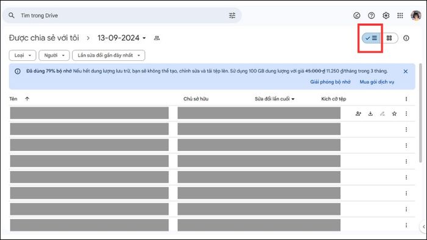Click the info icon in storage banner
This screenshot has width=427, height=240.
(18, 71)
